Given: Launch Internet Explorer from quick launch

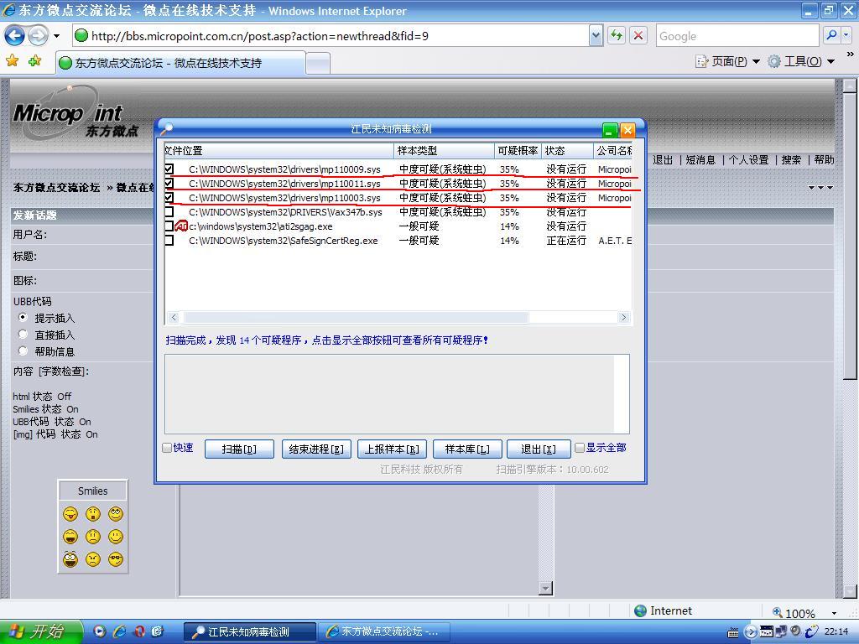Looking at the screenshot, I should 120,631.
